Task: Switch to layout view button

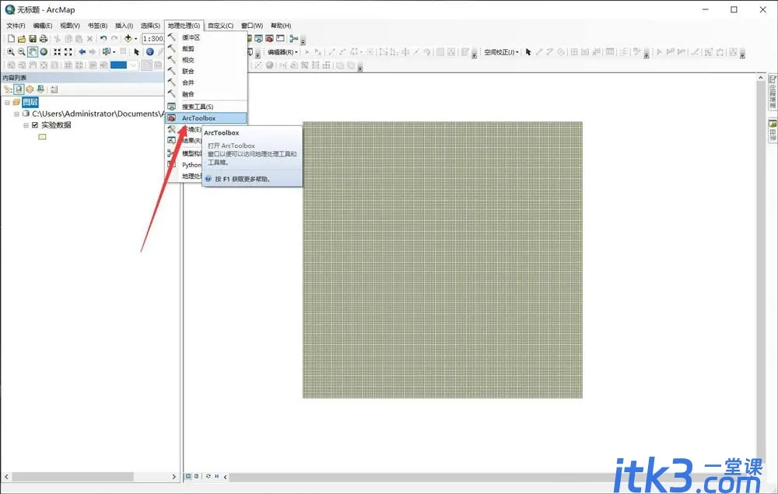Action: point(197,476)
